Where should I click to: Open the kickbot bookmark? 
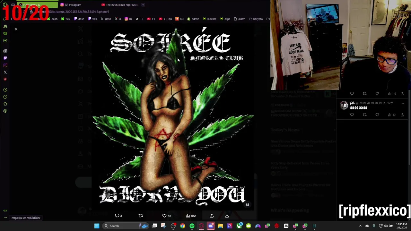pos(209,19)
